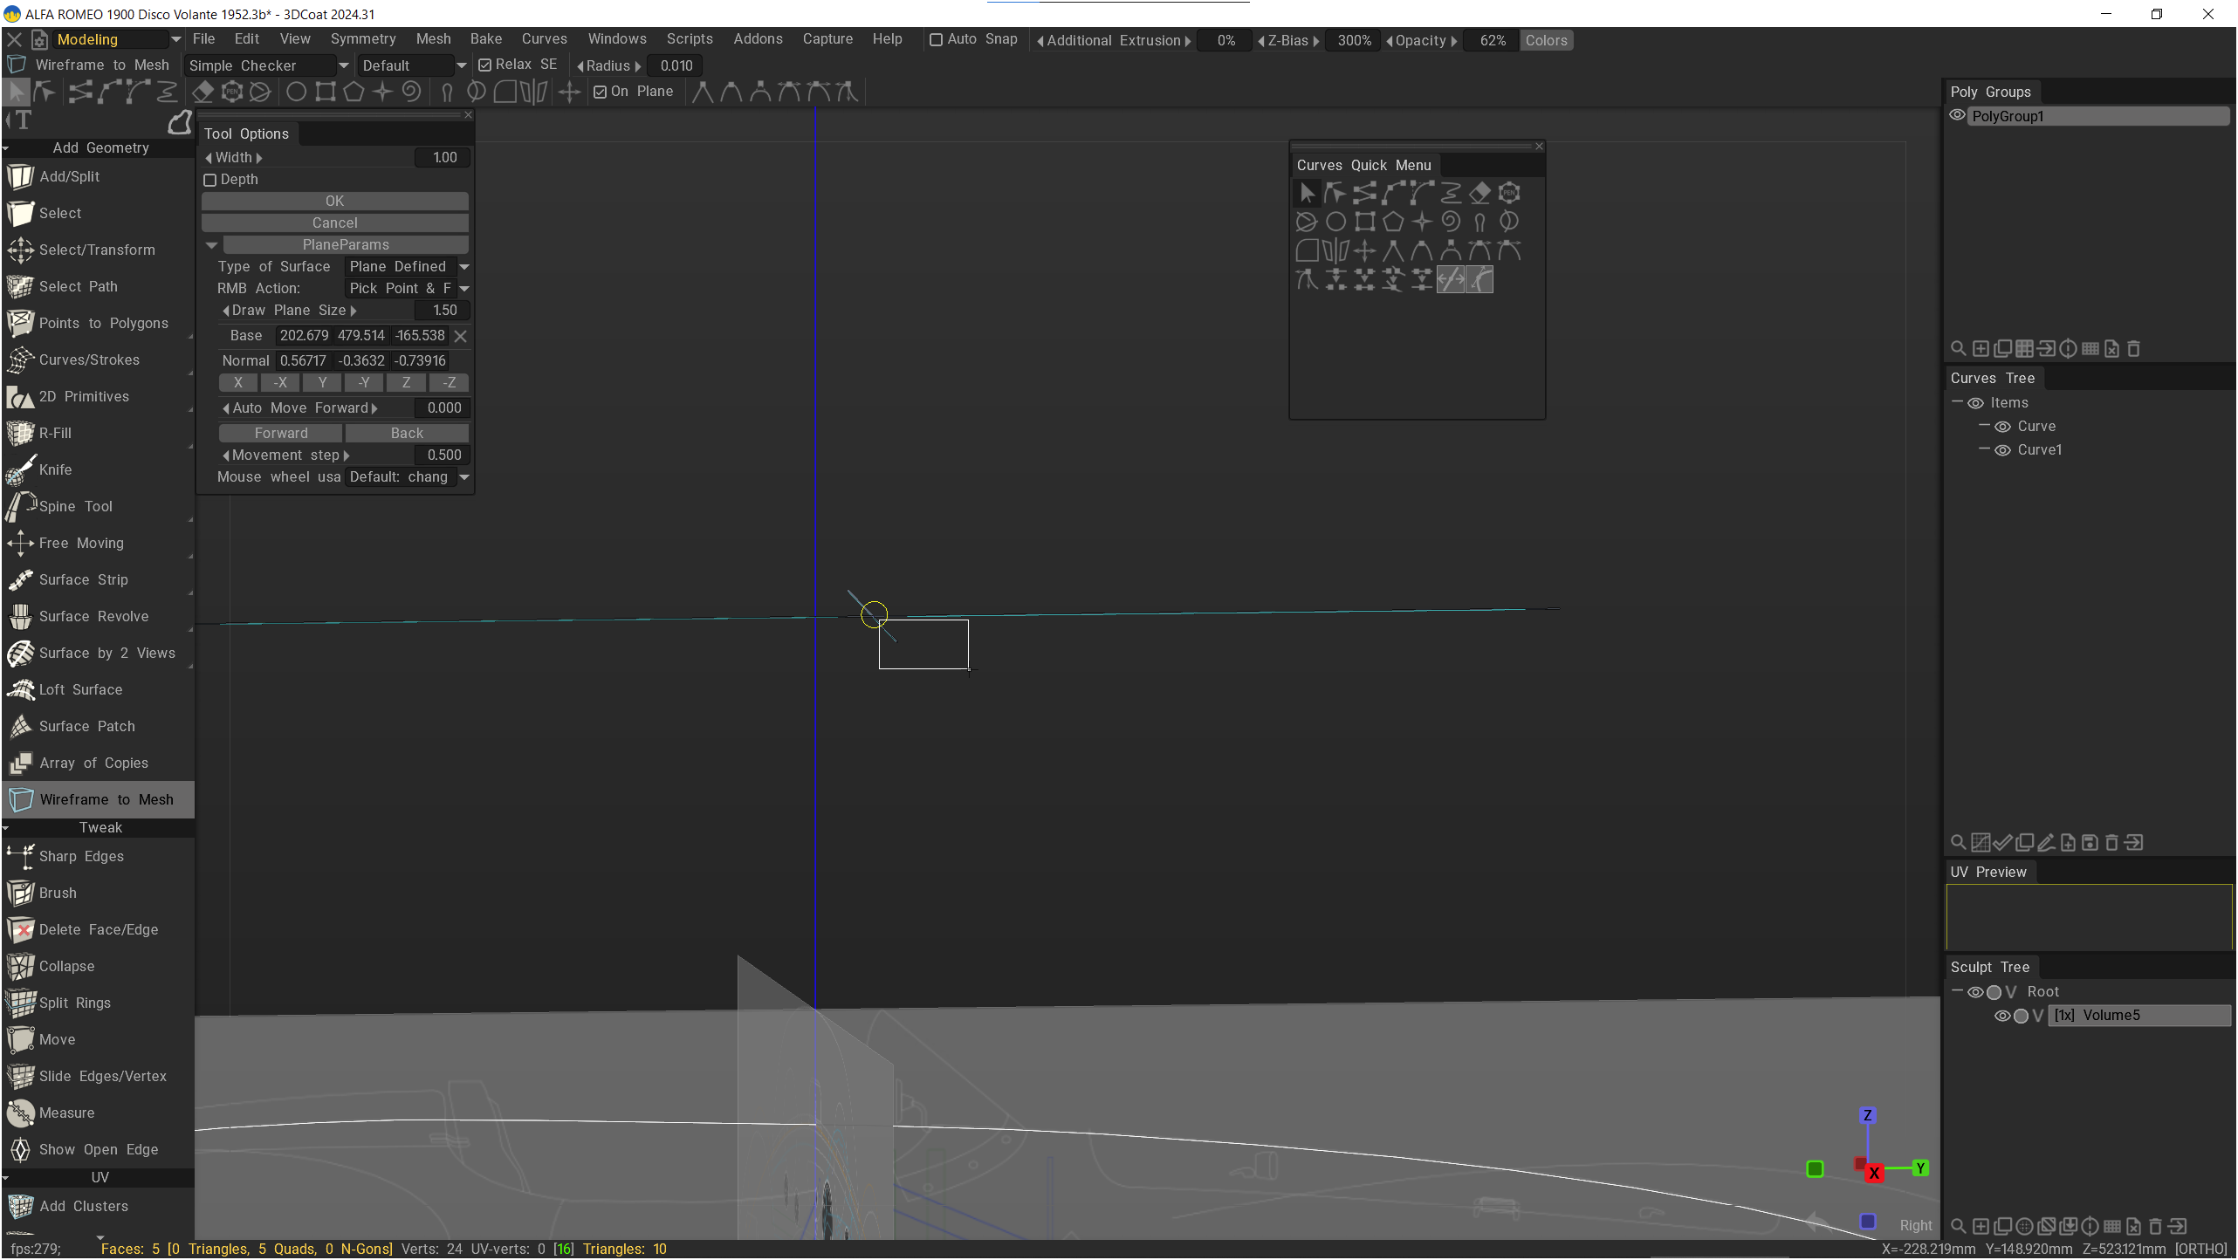Open the Bake menu

(485, 39)
